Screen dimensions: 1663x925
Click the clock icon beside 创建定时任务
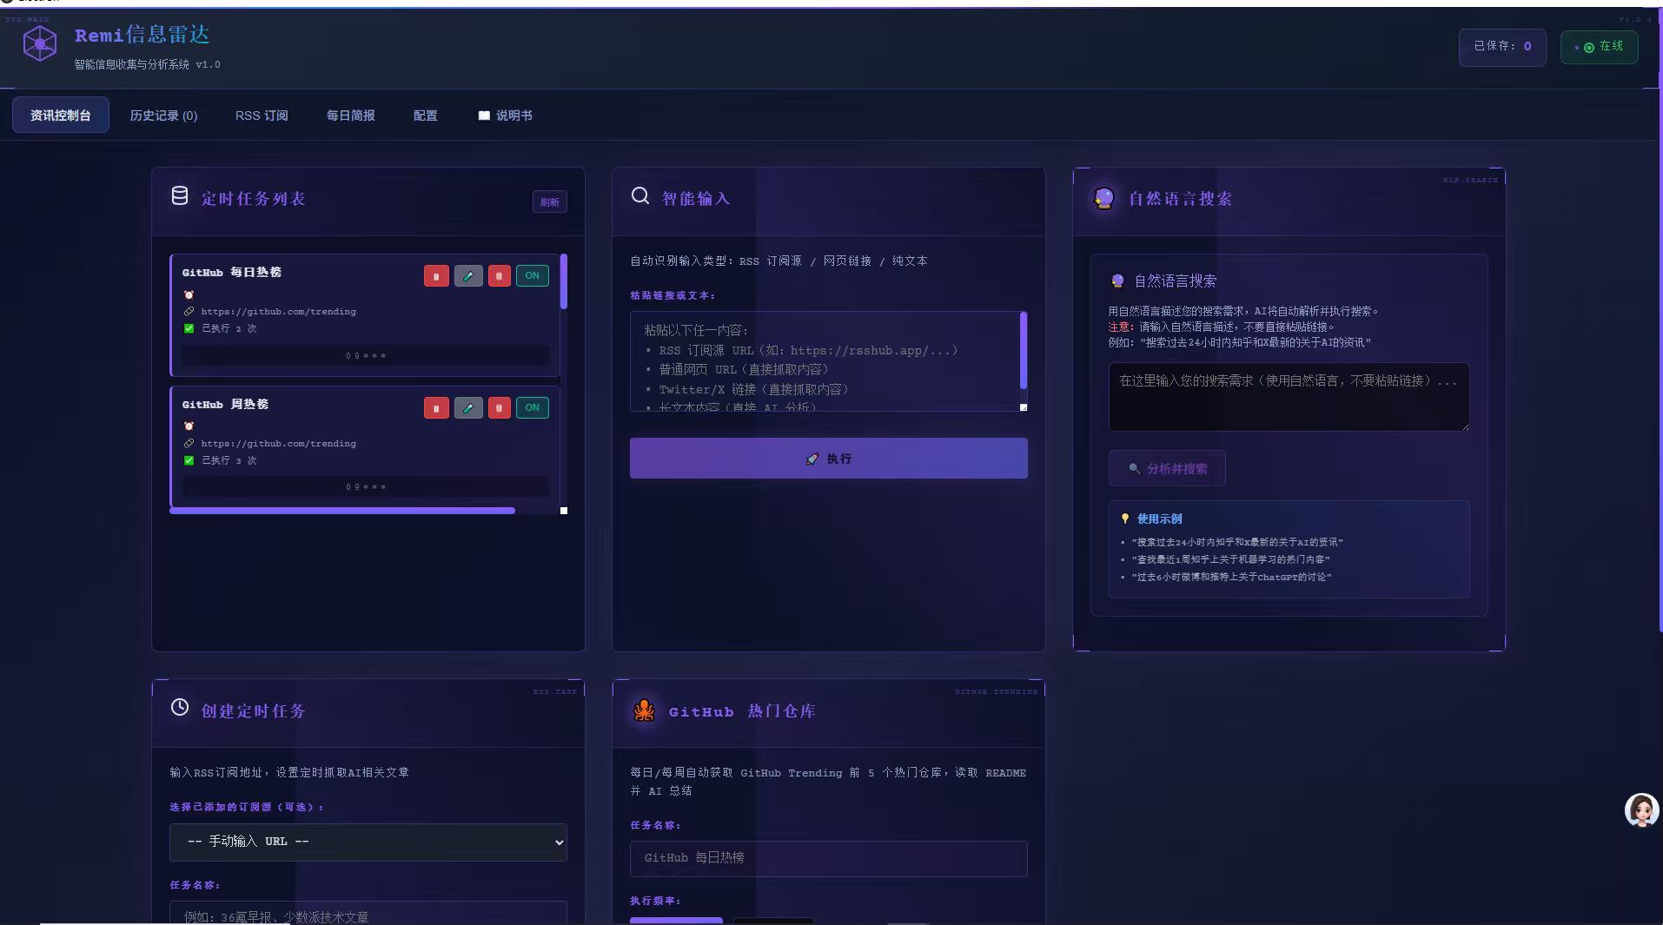[x=179, y=709]
